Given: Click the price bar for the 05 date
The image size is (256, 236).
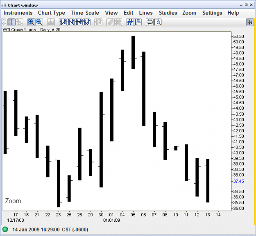Looking at the screenshot, I should pos(133,52).
